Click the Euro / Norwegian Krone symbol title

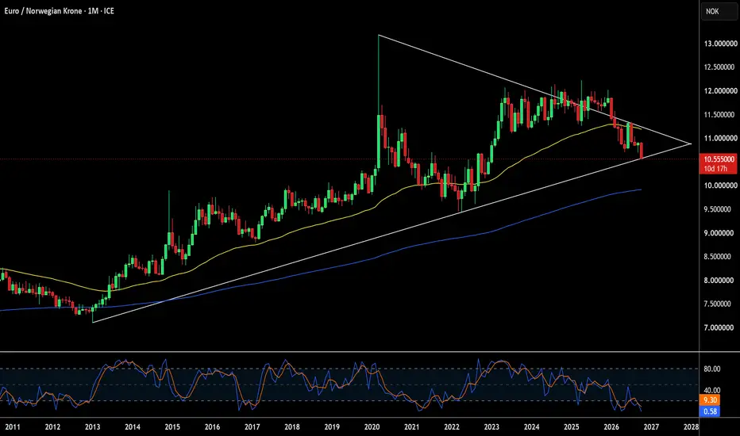click(x=43, y=11)
